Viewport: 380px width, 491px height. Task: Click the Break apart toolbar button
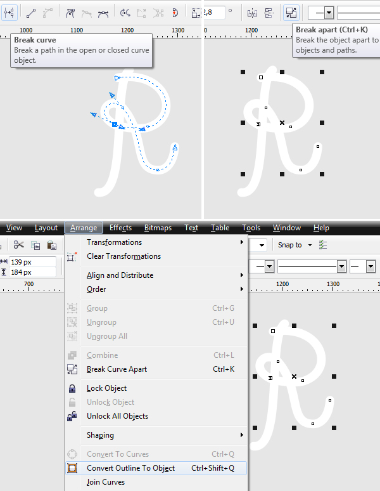coord(291,13)
